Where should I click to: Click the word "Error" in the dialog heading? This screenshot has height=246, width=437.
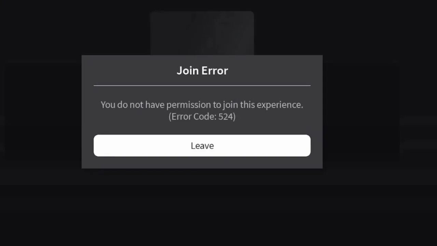[x=215, y=70]
